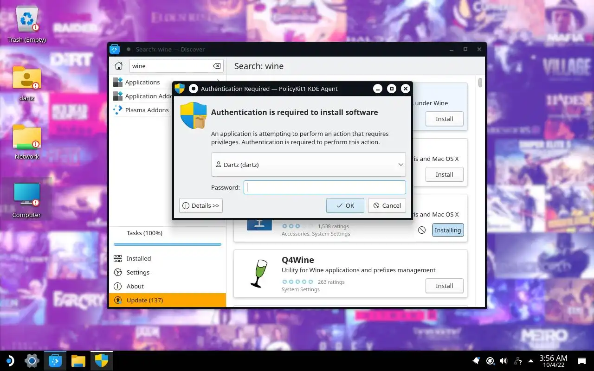Image resolution: width=594 pixels, height=371 pixels.
Task: Click the shield icon in dialog titlebar
Action: tap(180, 89)
